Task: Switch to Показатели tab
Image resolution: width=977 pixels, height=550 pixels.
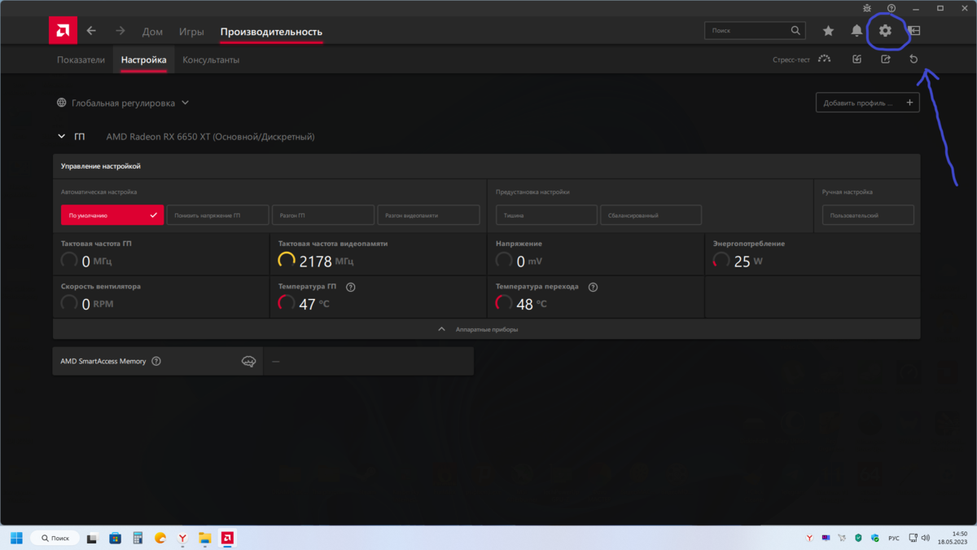Action: (81, 60)
